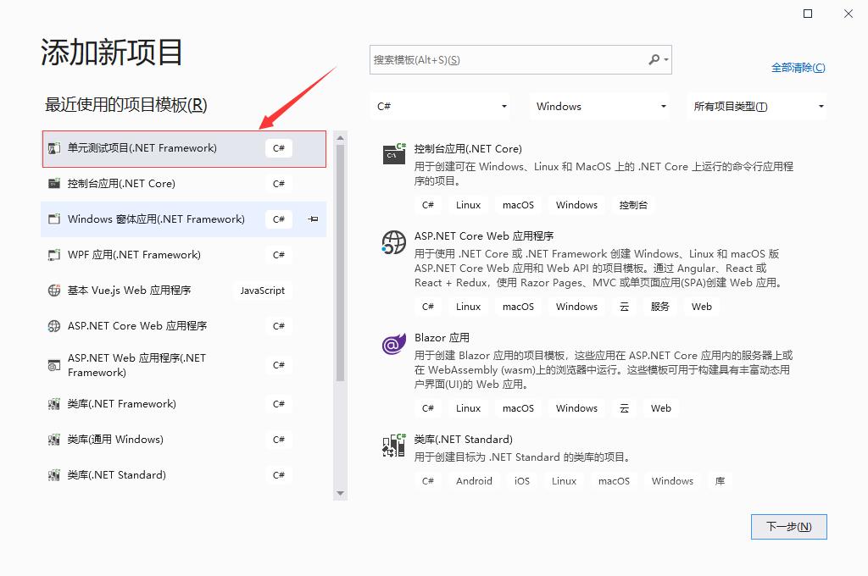868x576 pixels.
Task: Click the JavaScript tag on Vue.js row
Action: coord(262,291)
